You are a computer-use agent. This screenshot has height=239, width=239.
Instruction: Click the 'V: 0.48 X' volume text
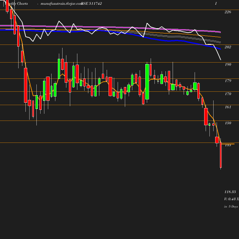click(x=231, y=199)
